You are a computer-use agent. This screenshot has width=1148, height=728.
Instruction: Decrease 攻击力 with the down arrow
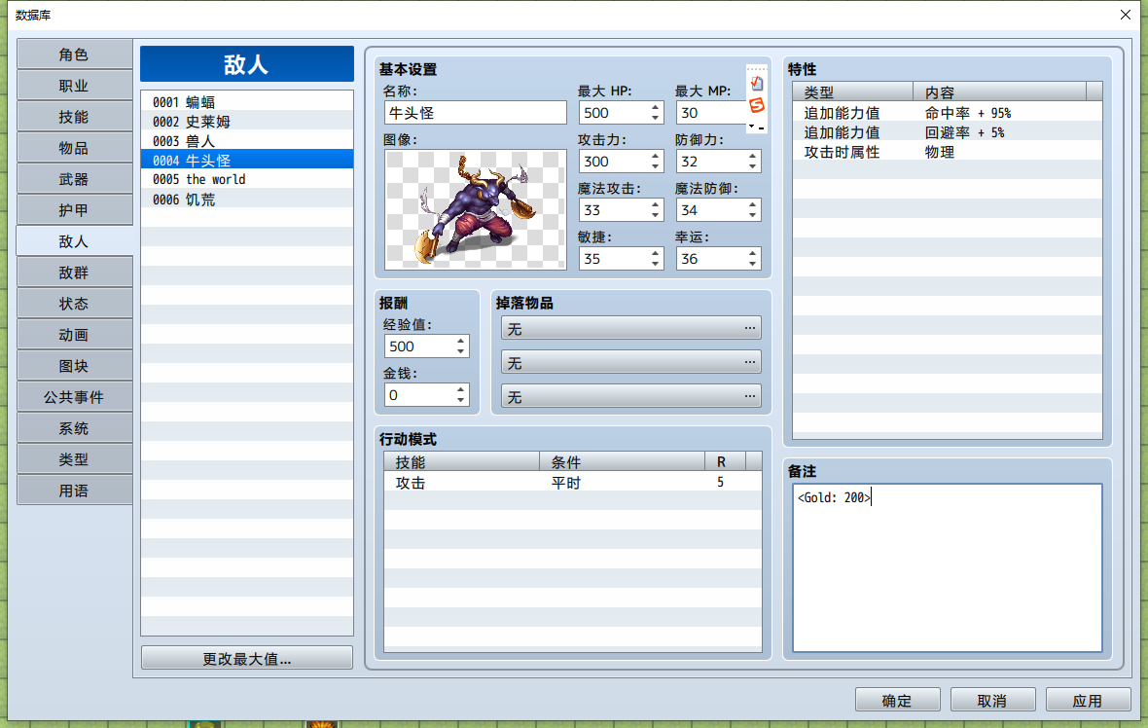(656, 167)
